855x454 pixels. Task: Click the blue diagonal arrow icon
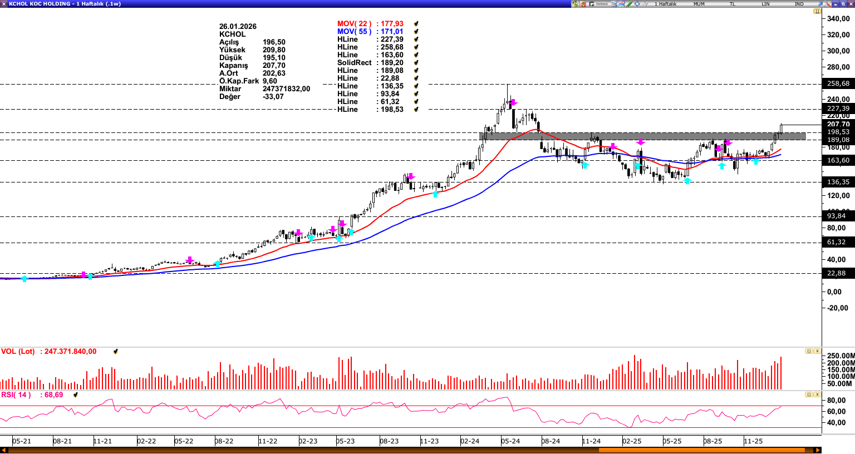(819, 4)
